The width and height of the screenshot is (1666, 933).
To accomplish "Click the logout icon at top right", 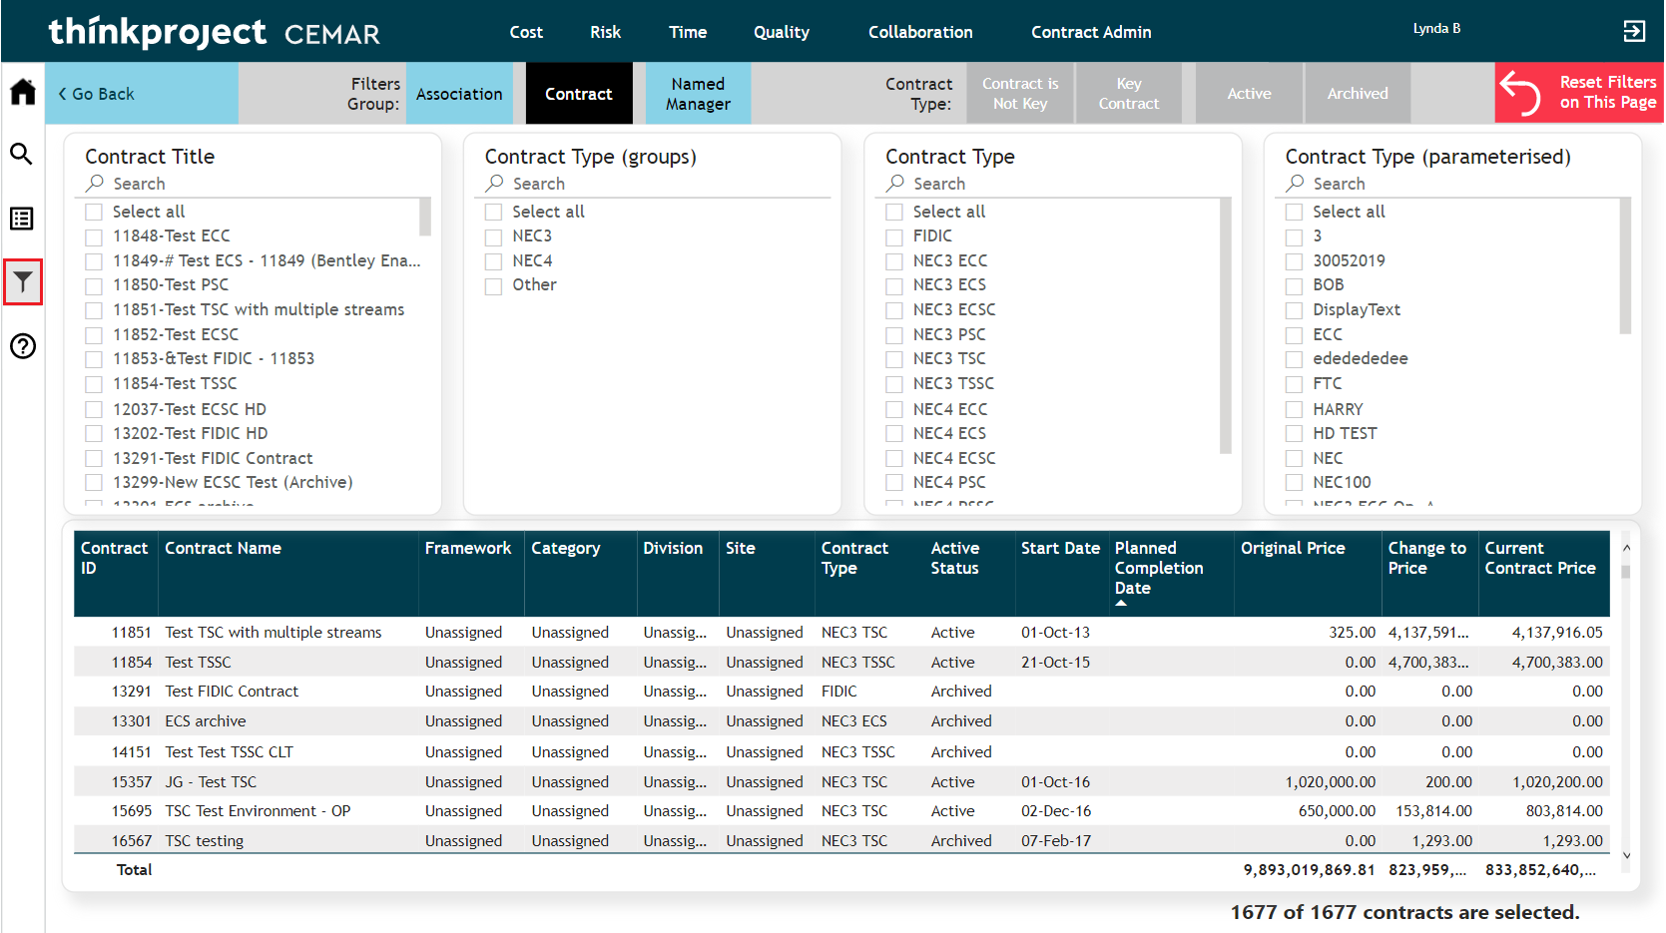I will (x=1634, y=31).
